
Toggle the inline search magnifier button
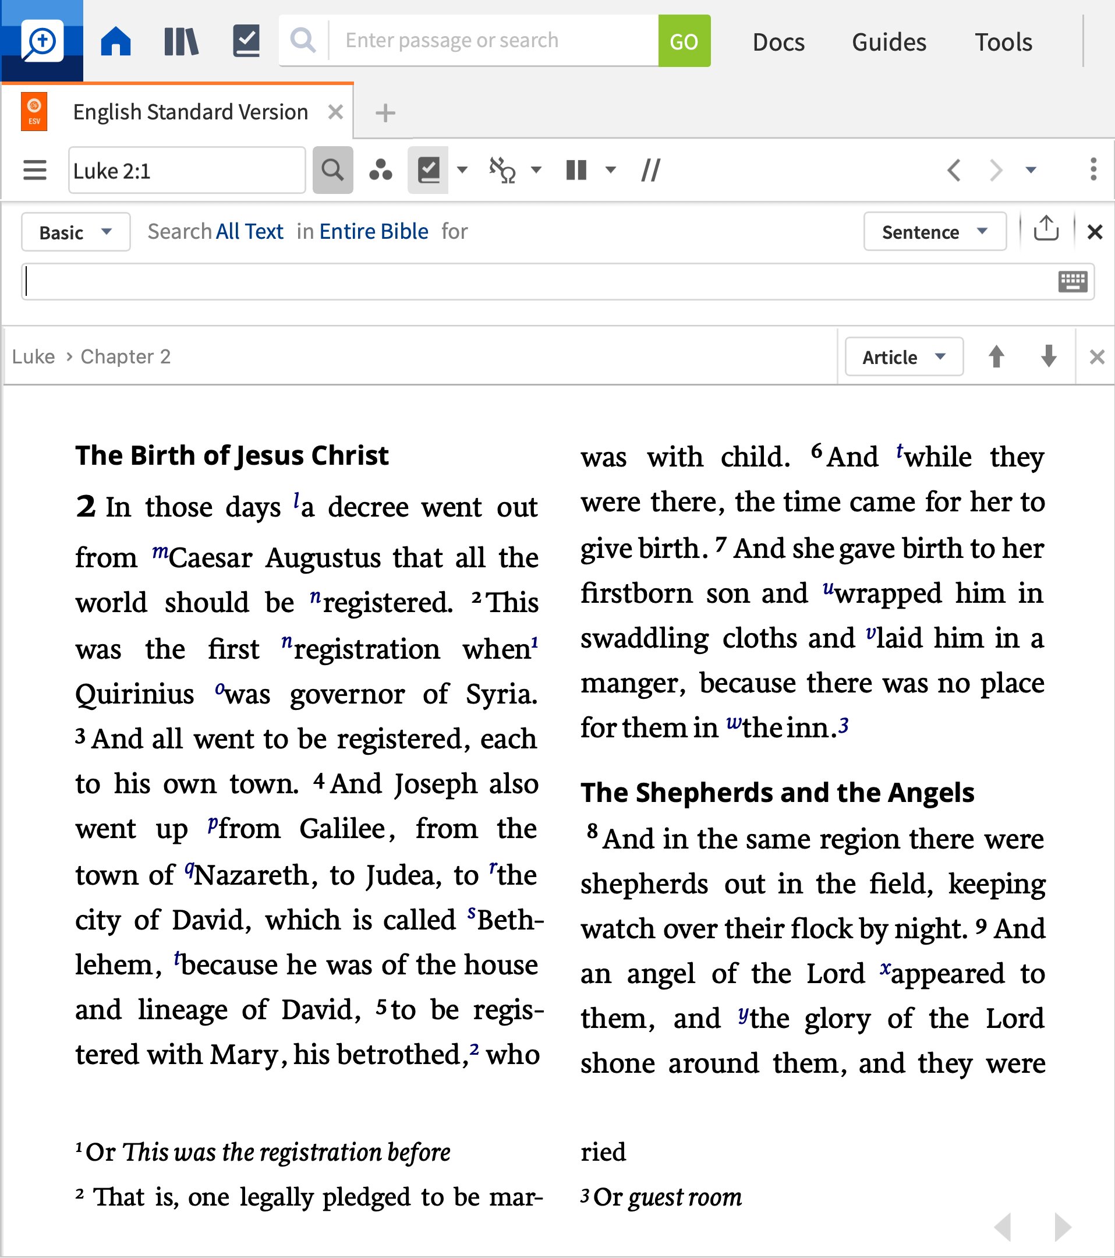coord(333,170)
